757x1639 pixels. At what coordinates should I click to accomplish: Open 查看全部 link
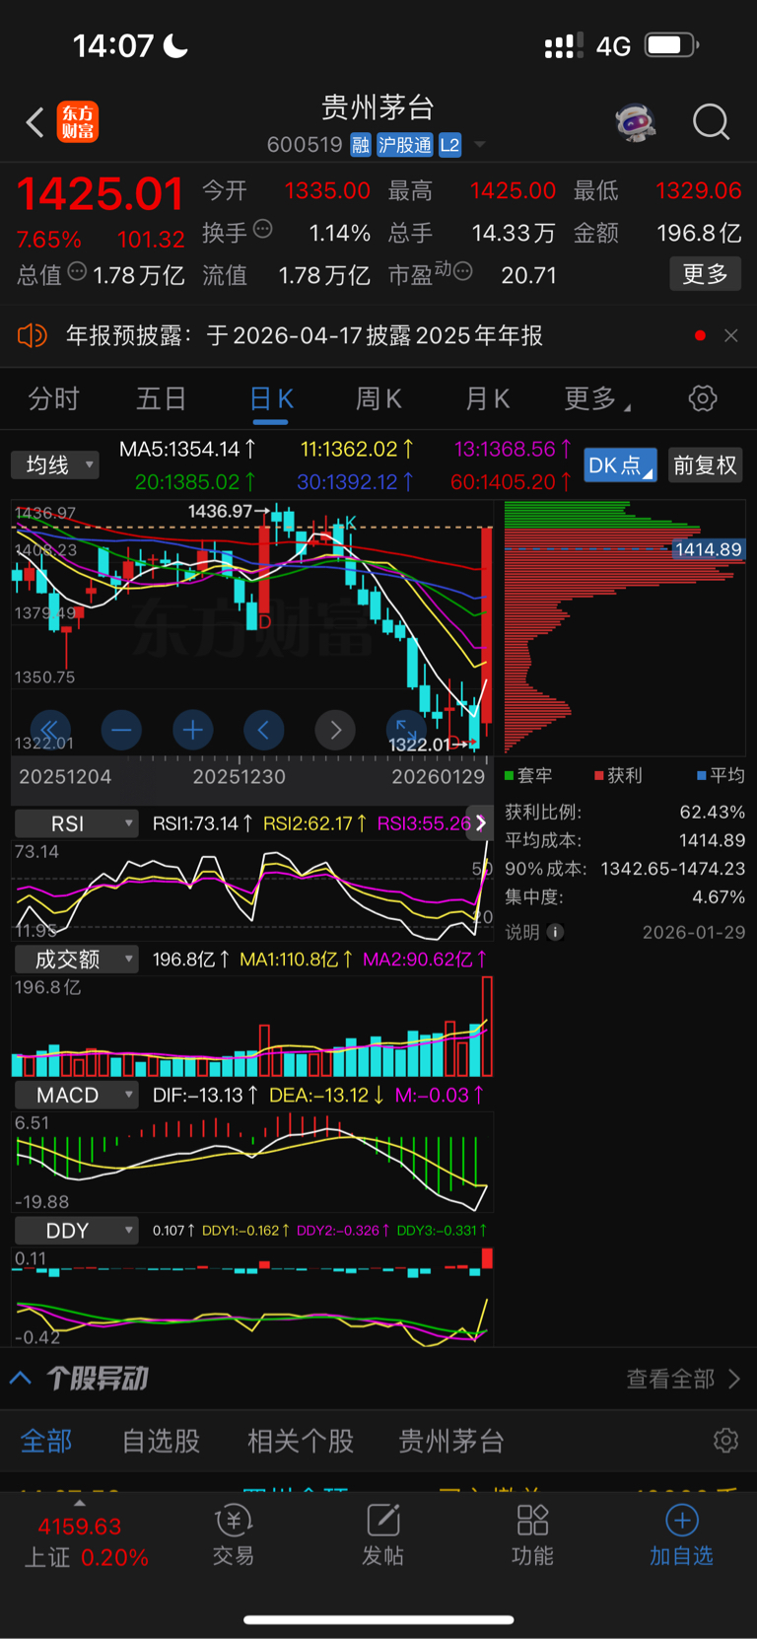coord(682,1379)
